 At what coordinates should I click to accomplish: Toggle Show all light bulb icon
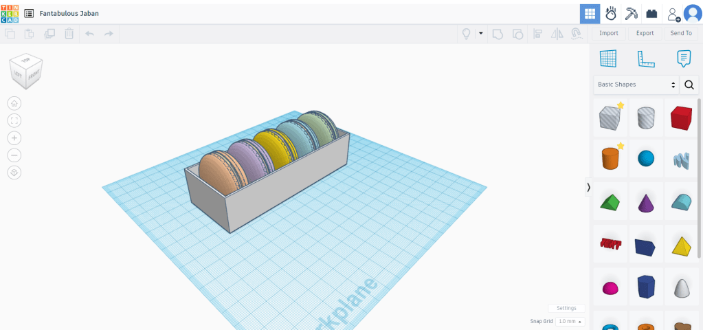tap(466, 33)
